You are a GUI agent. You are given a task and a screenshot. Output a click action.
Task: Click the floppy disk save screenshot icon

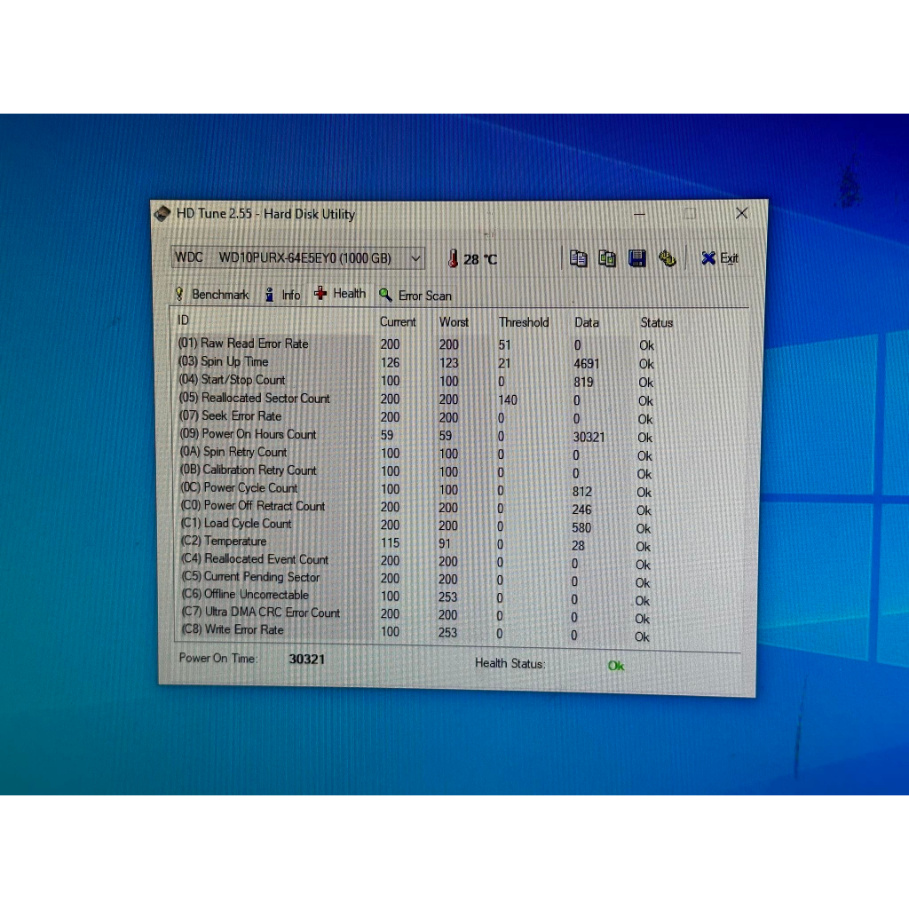point(636,258)
